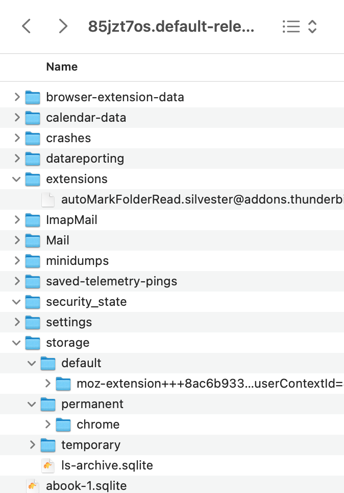The height and width of the screenshot is (493, 344).
Task: Go forward with the right arrow button
Action: coord(63,26)
